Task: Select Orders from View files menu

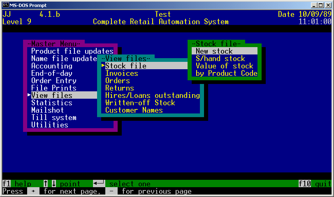Action: (118, 81)
